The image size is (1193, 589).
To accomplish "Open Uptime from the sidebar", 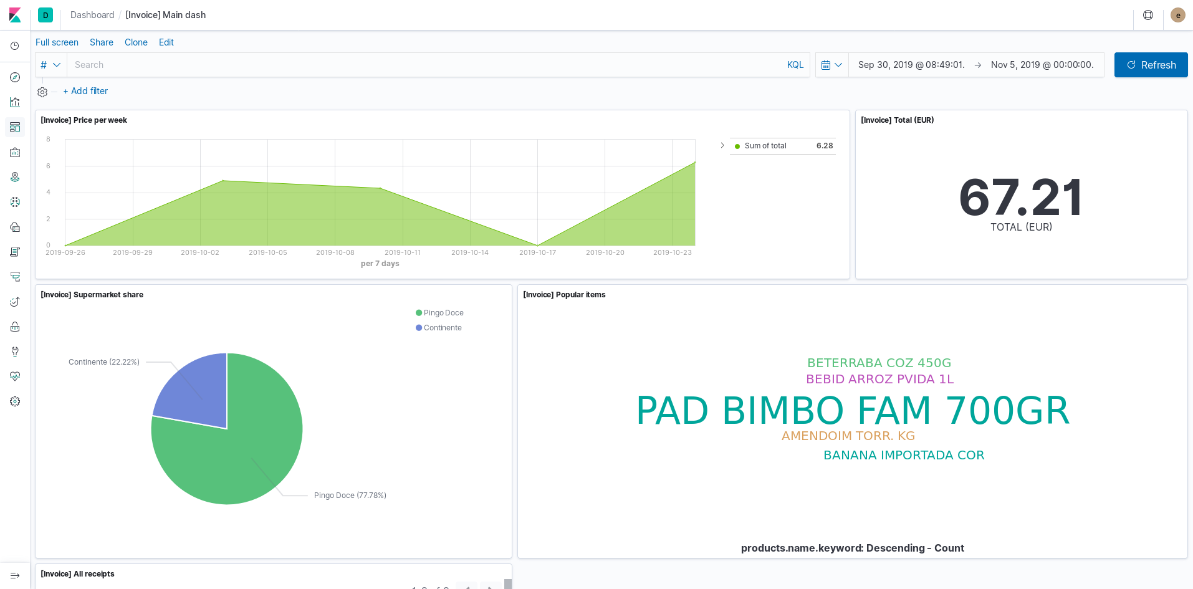I will point(15,302).
